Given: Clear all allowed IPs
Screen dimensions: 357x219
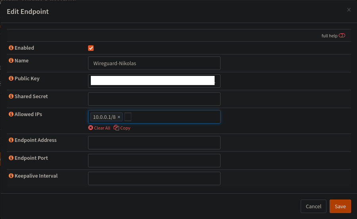Looking at the screenshot, I should [99, 128].
